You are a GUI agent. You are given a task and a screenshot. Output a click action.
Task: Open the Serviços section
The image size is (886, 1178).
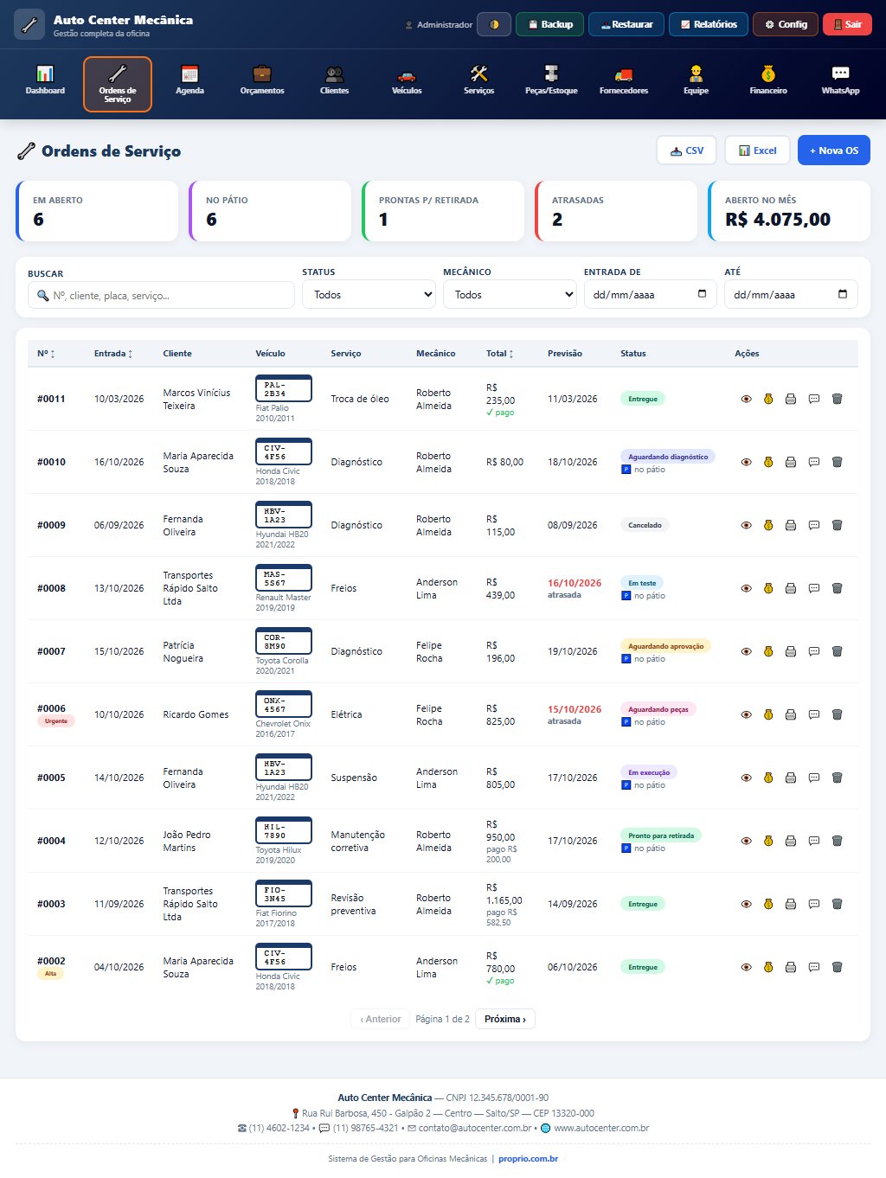coord(478,80)
